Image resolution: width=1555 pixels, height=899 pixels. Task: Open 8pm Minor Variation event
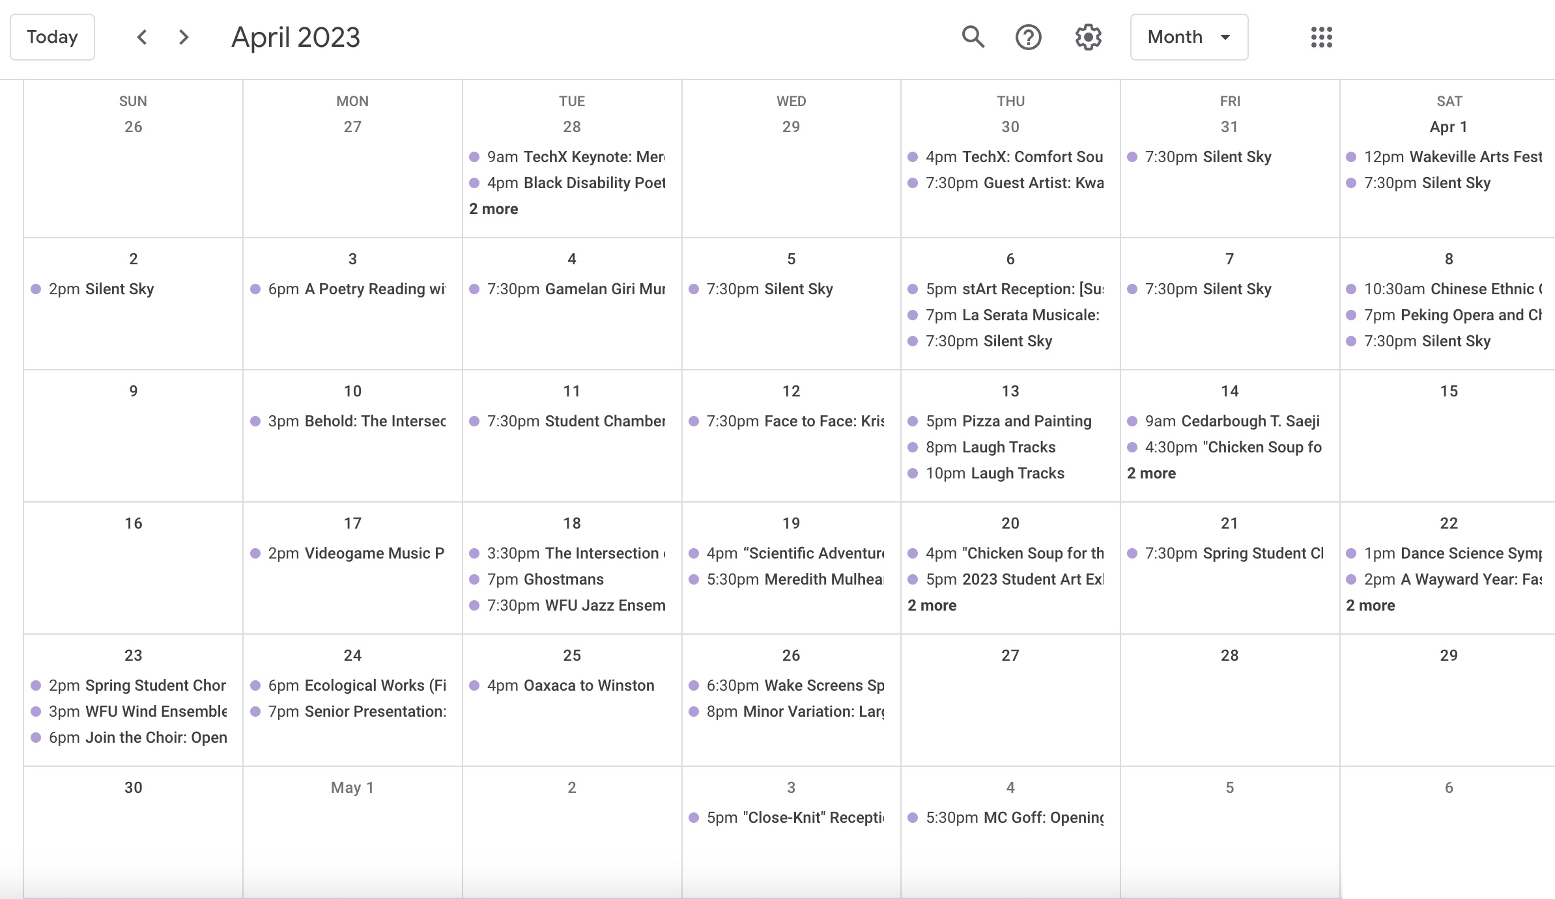pyautogui.click(x=787, y=712)
